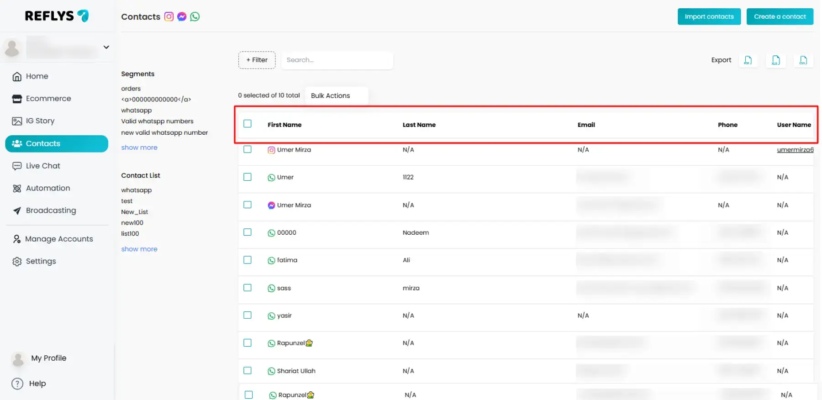The image size is (822, 400).
Task: Export contacts as CSV file
Action: tap(803, 60)
